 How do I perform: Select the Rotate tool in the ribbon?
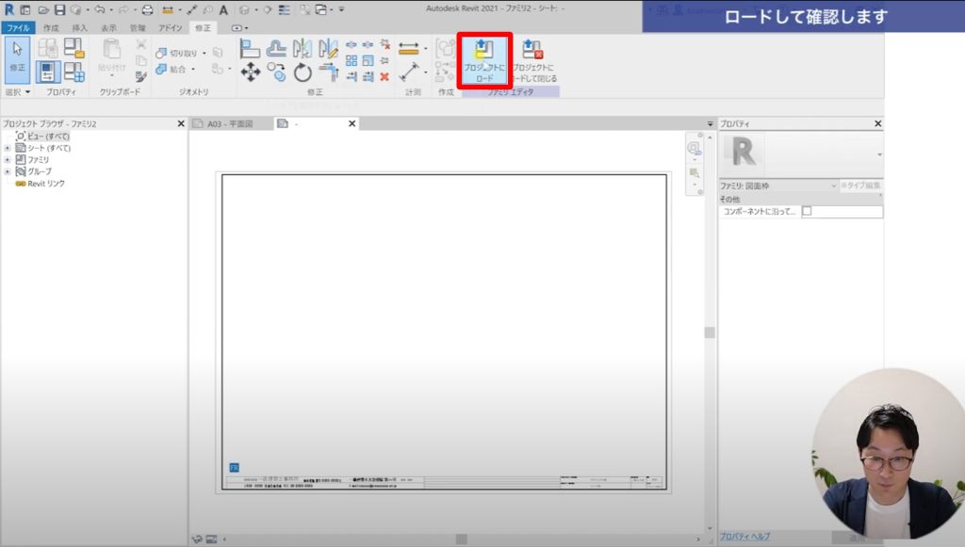coord(303,72)
